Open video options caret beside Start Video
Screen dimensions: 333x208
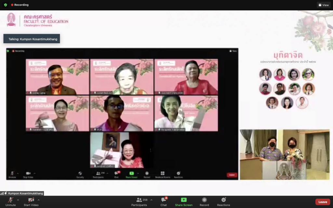point(38,200)
